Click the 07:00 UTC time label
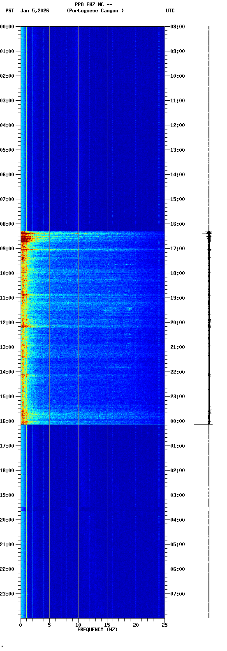This screenshot has width=227, height=651. [x=178, y=594]
